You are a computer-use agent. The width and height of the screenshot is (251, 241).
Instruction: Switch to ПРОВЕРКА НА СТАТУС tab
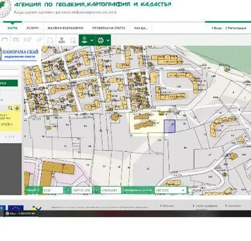tap(109, 28)
